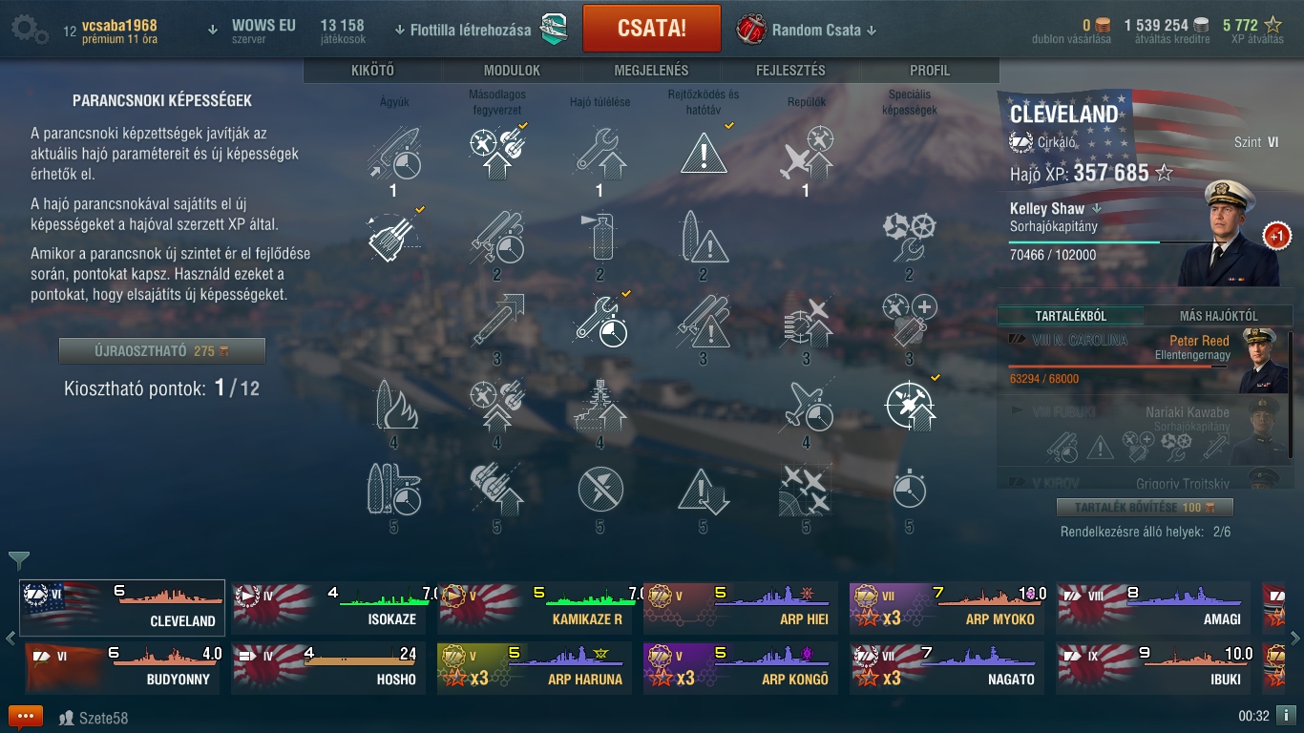Screen dimensions: 1304x733
Task: Start battle with CSATA! button
Action: point(652,28)
